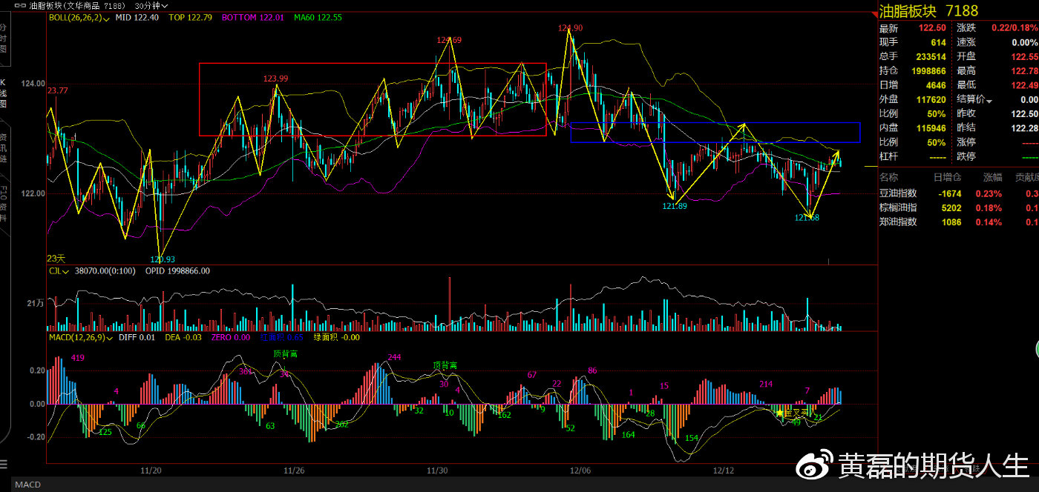
Task: Click the 油脂板块 7188 heading in quote panel
Action: pos(928,10)
